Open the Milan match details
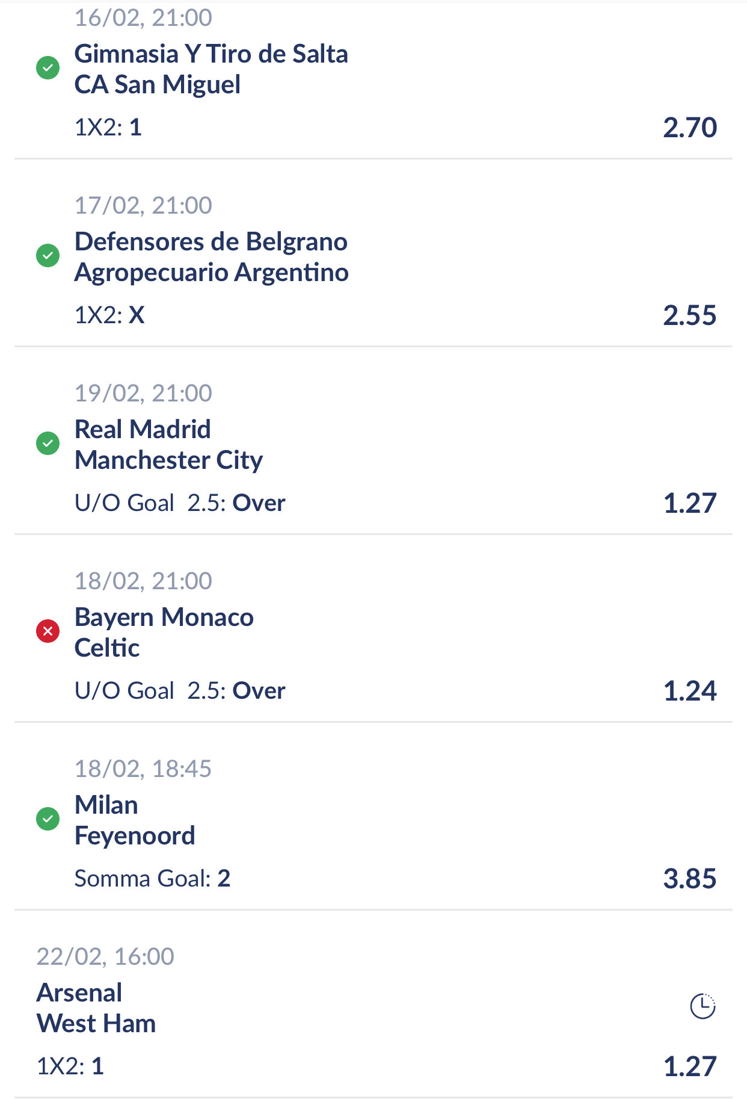747x1099 pixels. click(x=106, y=805)
